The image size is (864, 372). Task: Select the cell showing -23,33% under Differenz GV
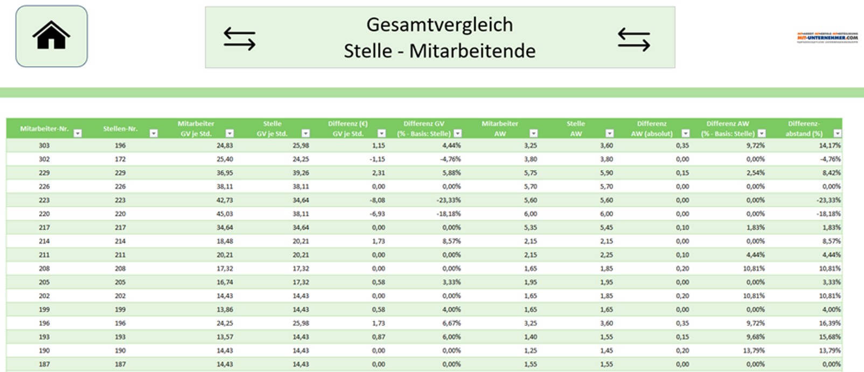click(x=449, y=200)
